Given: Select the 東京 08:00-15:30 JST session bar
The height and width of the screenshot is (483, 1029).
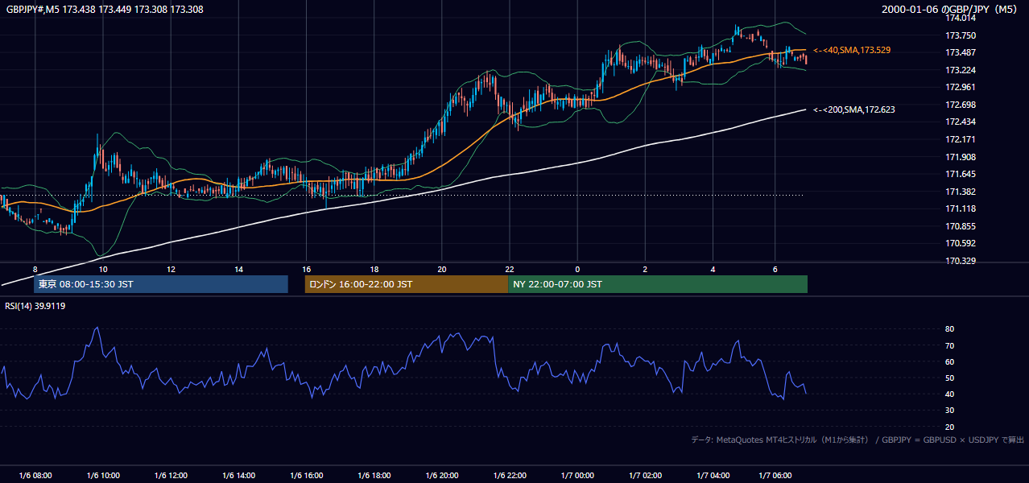Looking at the screenshot, I should coord(161,284).
